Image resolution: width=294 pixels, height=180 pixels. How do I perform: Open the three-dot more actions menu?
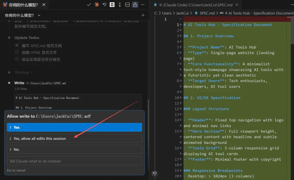pos(143,5)
